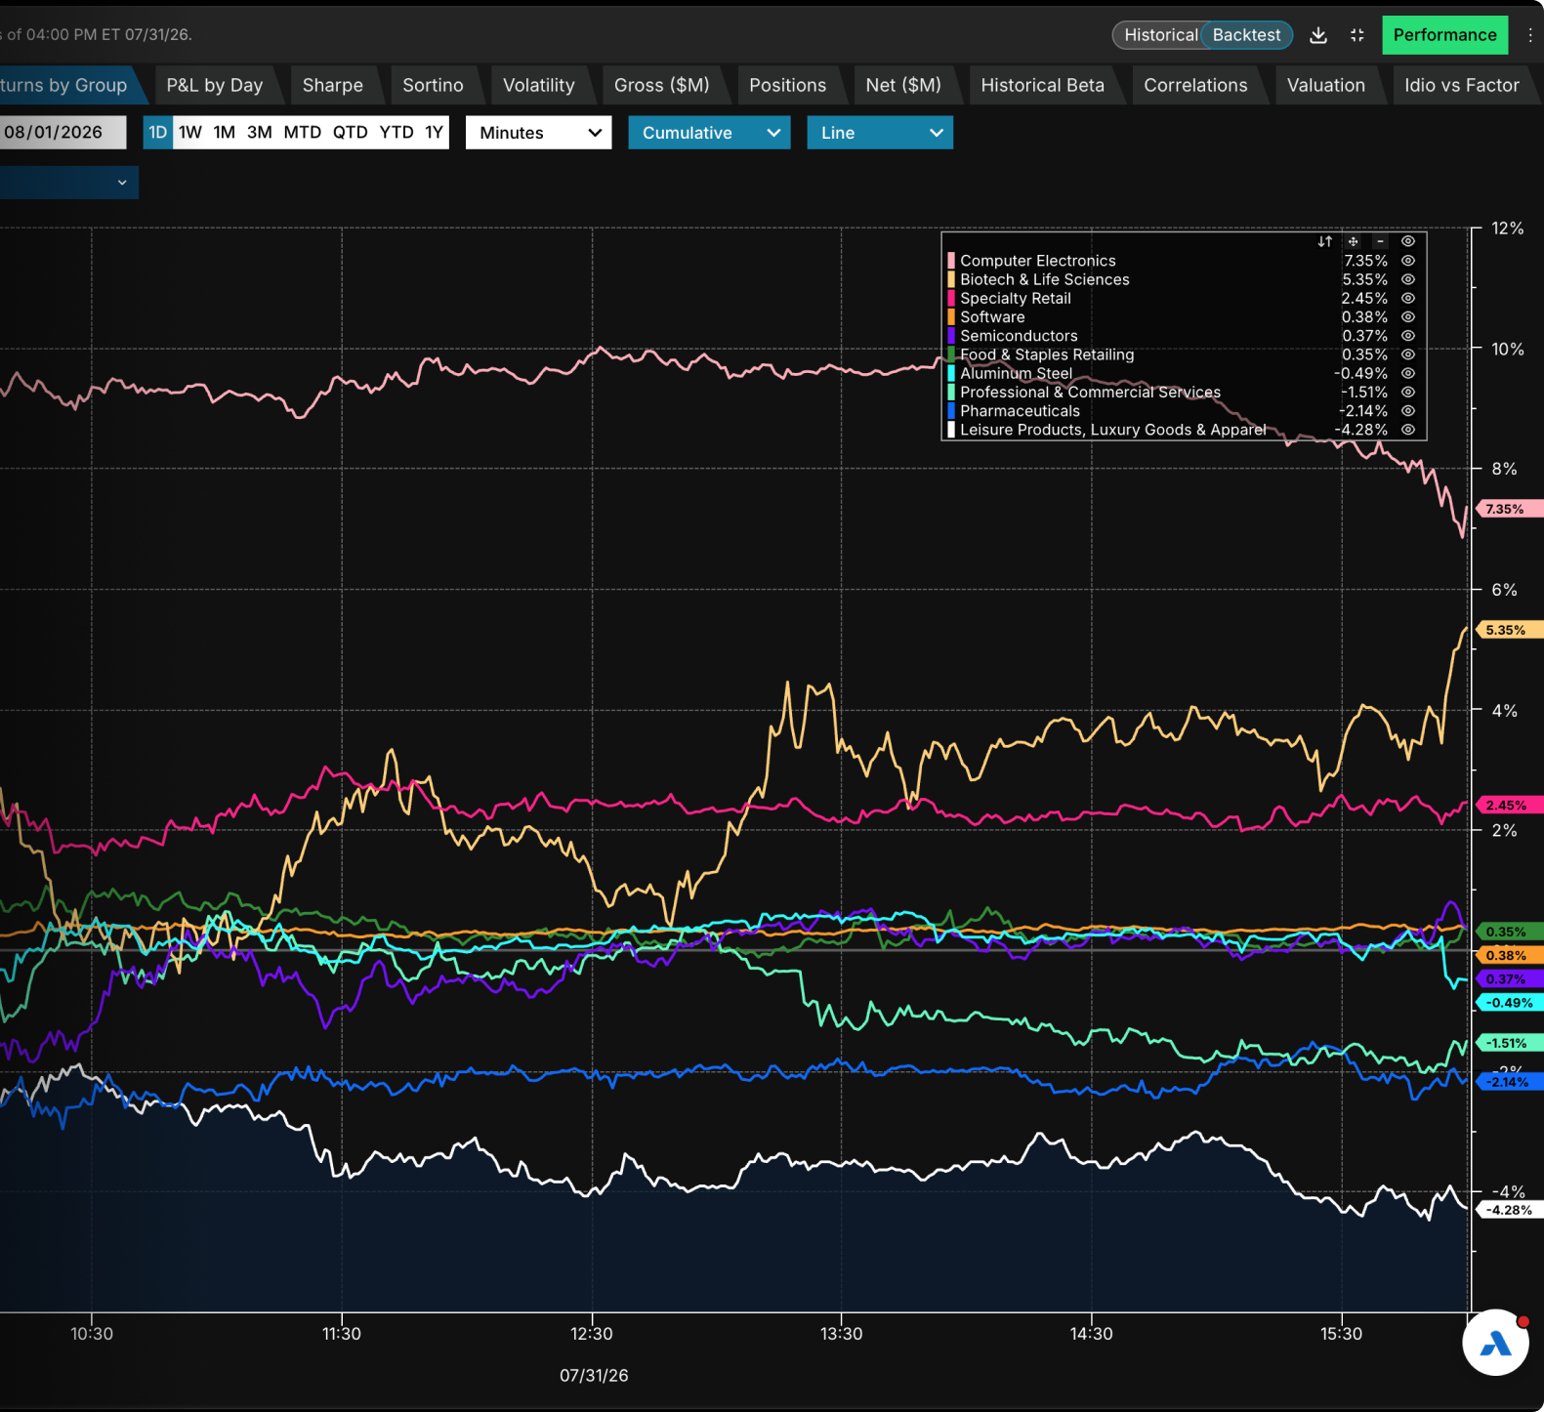Switch mode toggle to Historical
The image size is (1544, 1412).
(x=1160, y=35)
